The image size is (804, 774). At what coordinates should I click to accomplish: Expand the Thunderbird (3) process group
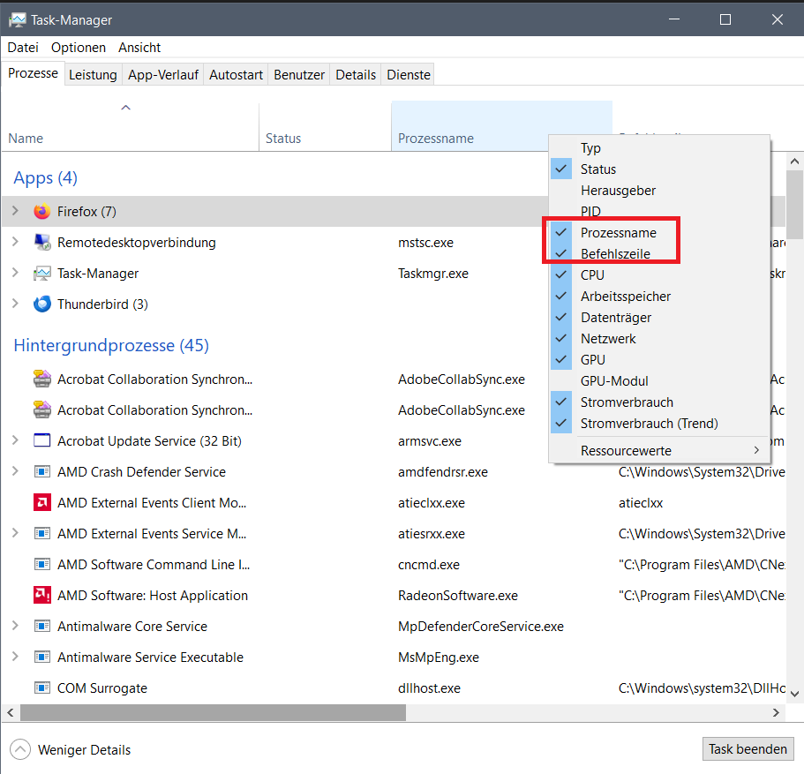pos(15,304)
